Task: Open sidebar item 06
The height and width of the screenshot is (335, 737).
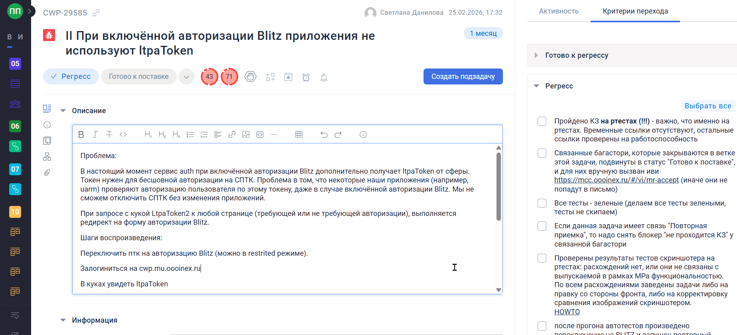Action: point(15,126)
